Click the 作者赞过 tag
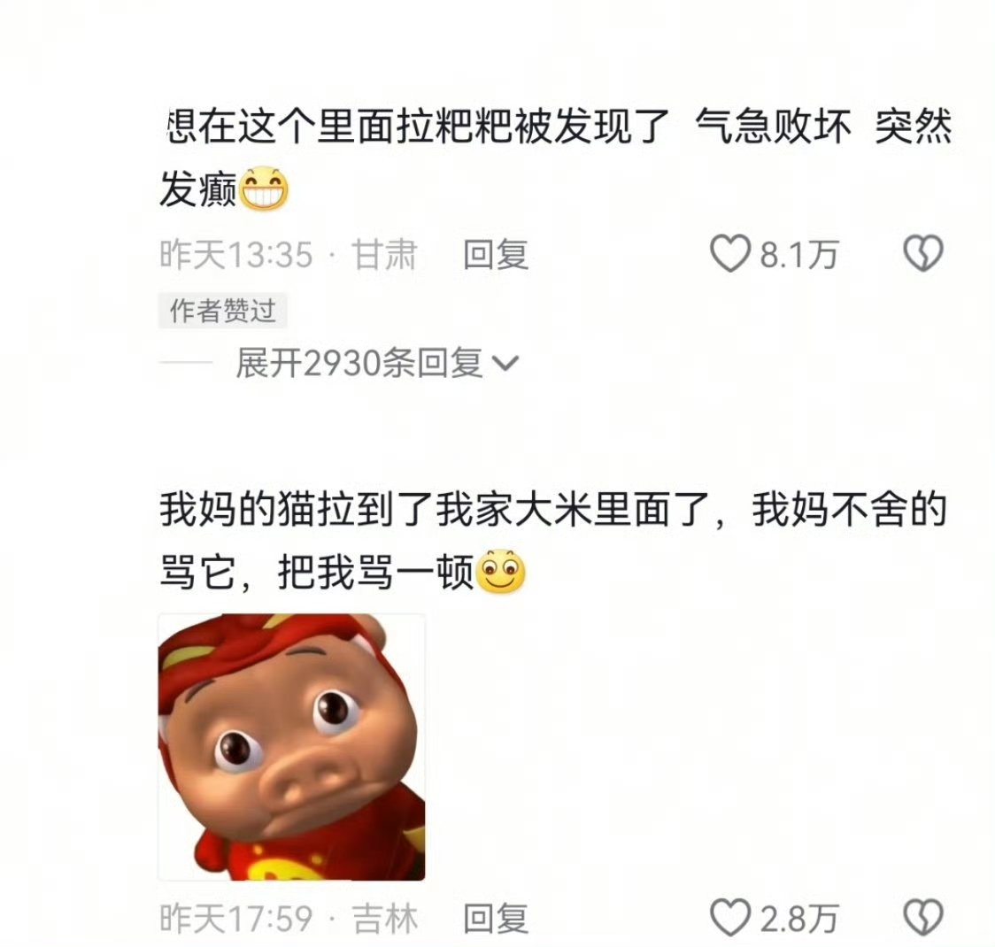Image resolution: width=995 pixels, height=947 pixels. pos(223,310)
